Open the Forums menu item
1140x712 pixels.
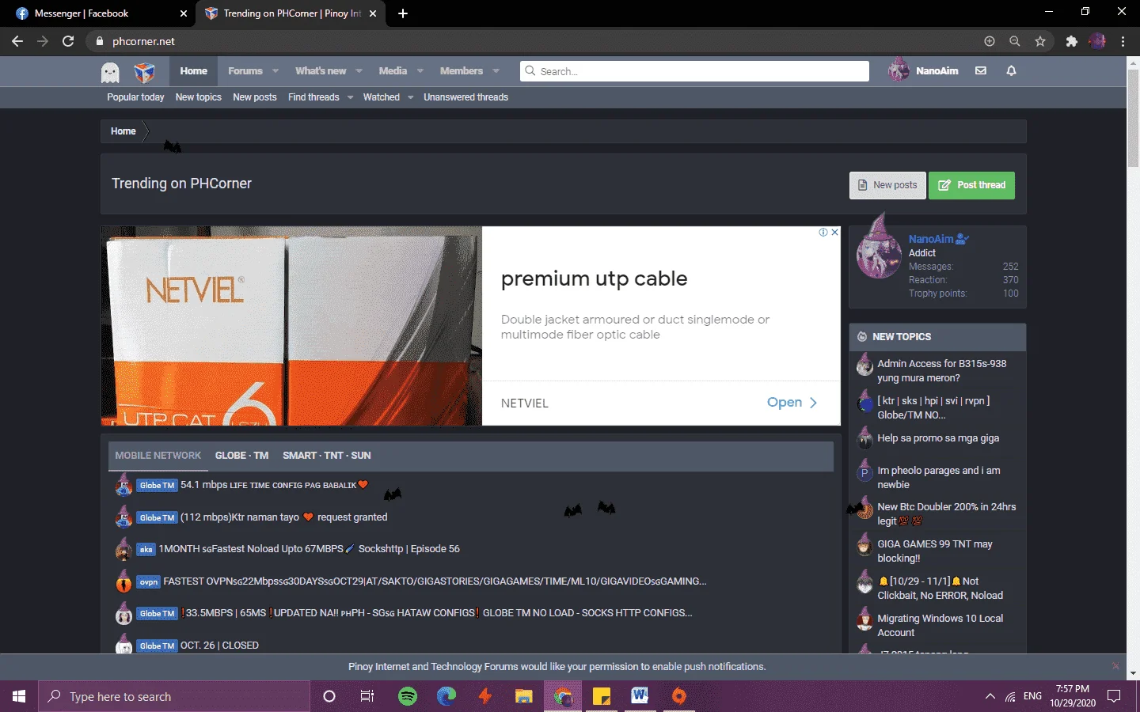click(245, 71)
